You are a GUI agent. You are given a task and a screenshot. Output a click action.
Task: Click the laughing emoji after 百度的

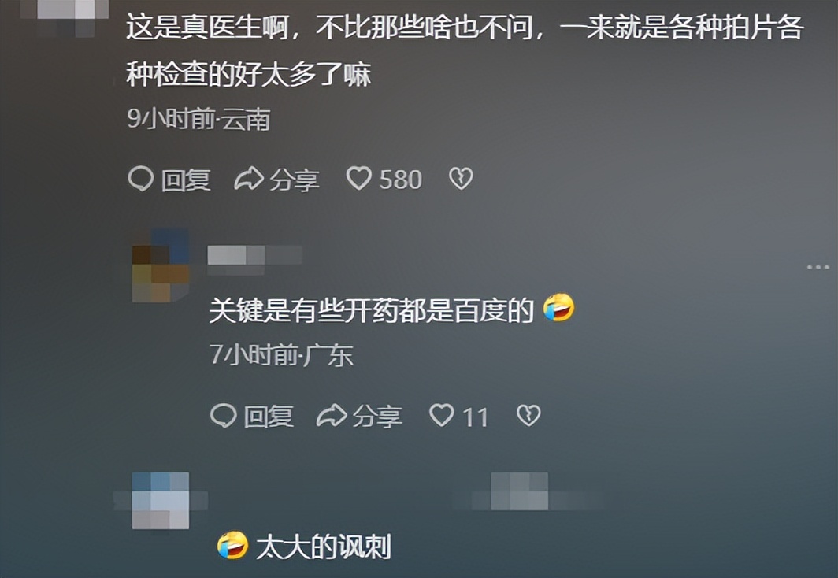[x=558, y=307]
